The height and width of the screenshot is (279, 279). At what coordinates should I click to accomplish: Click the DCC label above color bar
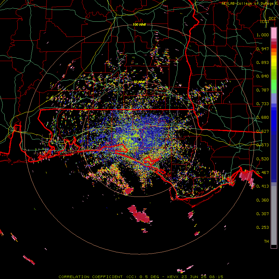[272, 19]
